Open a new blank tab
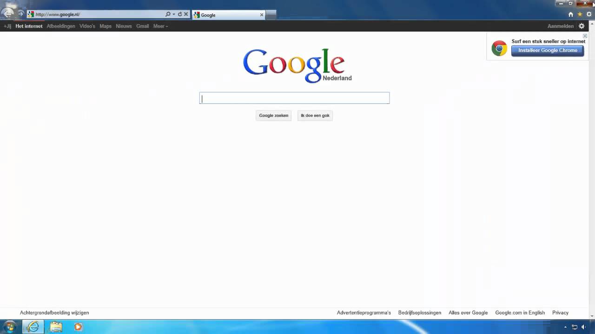Screen dimensions: 595x334 [x=271, y=15]
